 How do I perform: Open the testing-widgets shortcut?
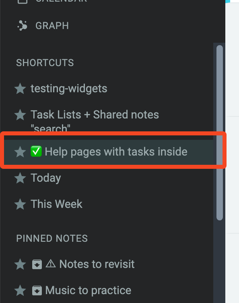pos(69,89)
